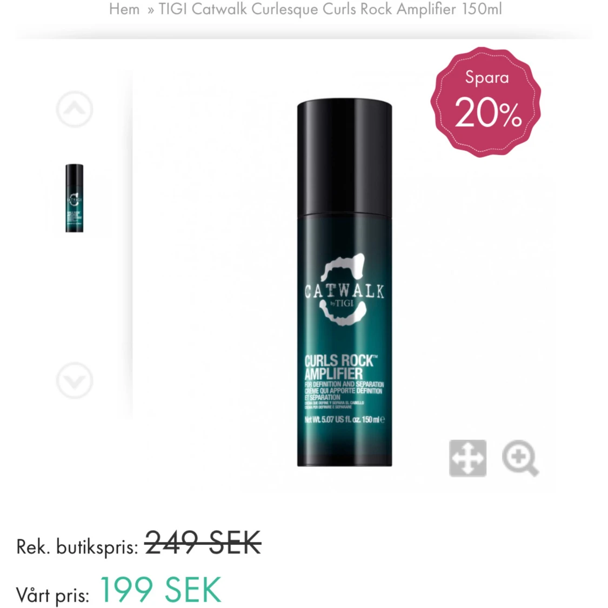The width and height of the screenshot is (608, 608).
Task: Click the Rek. butikspris label
Action: point(77,547)
